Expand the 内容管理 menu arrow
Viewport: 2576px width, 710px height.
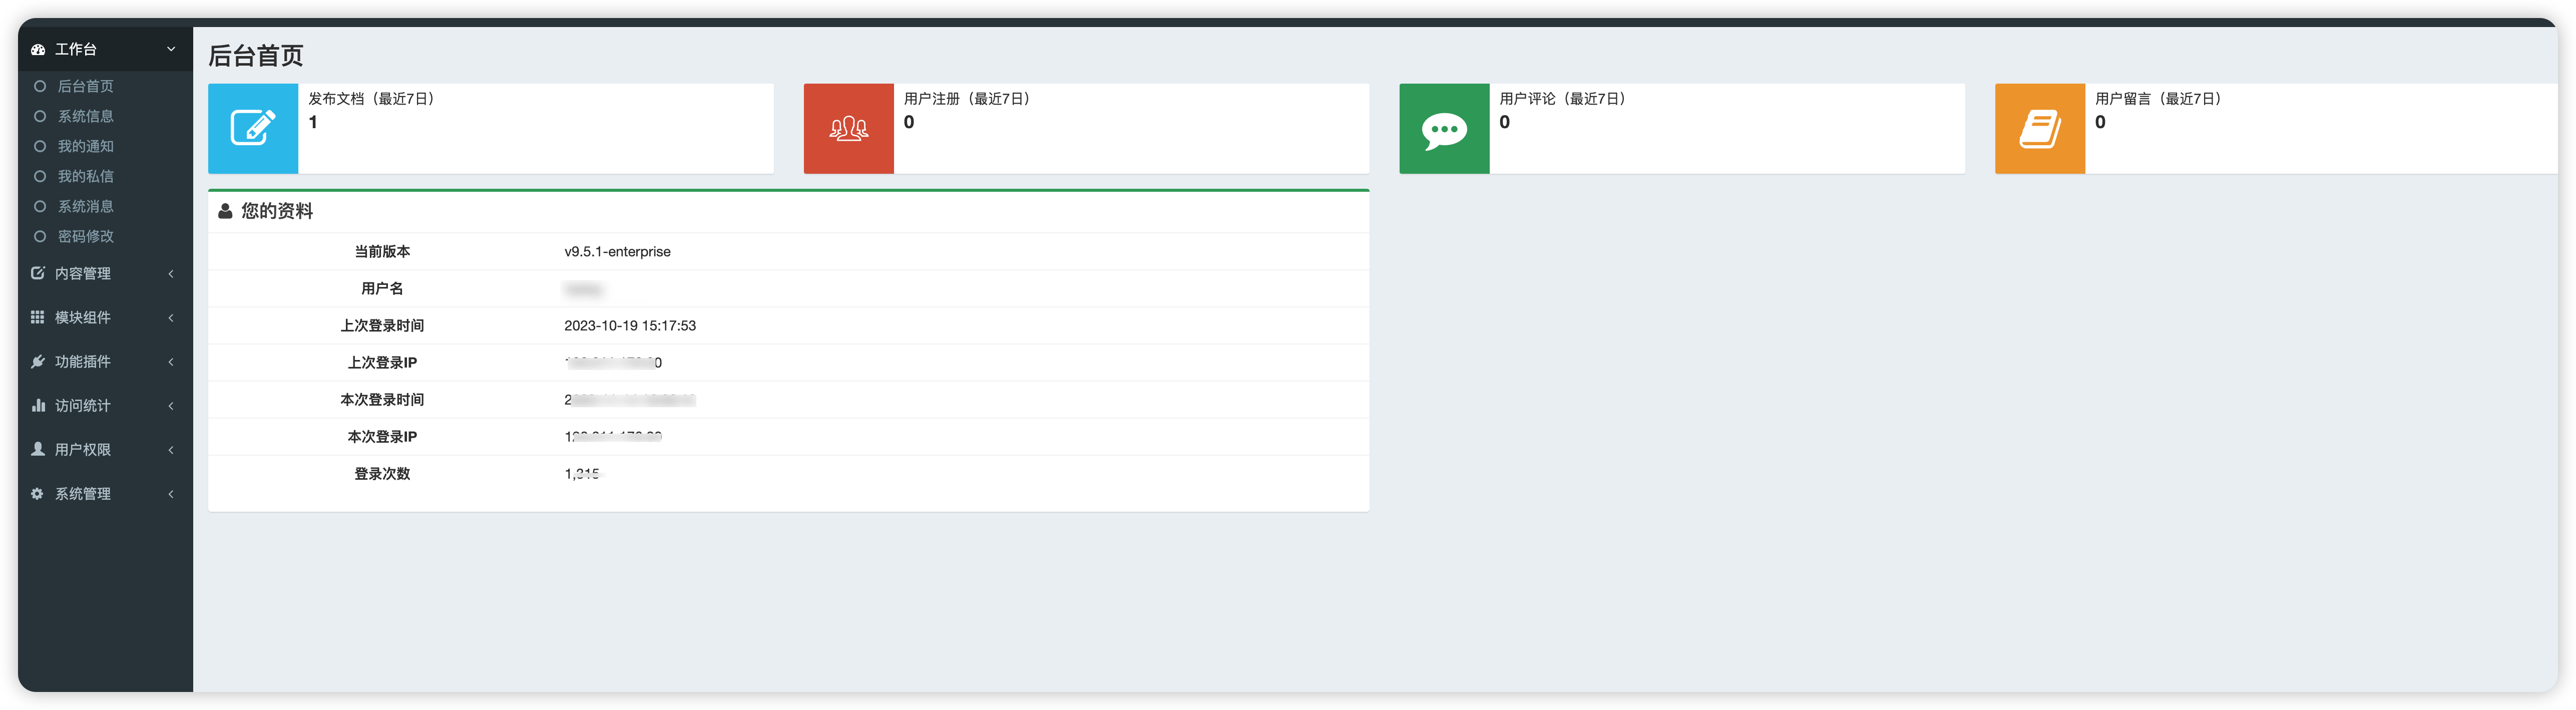pos(171,274)
